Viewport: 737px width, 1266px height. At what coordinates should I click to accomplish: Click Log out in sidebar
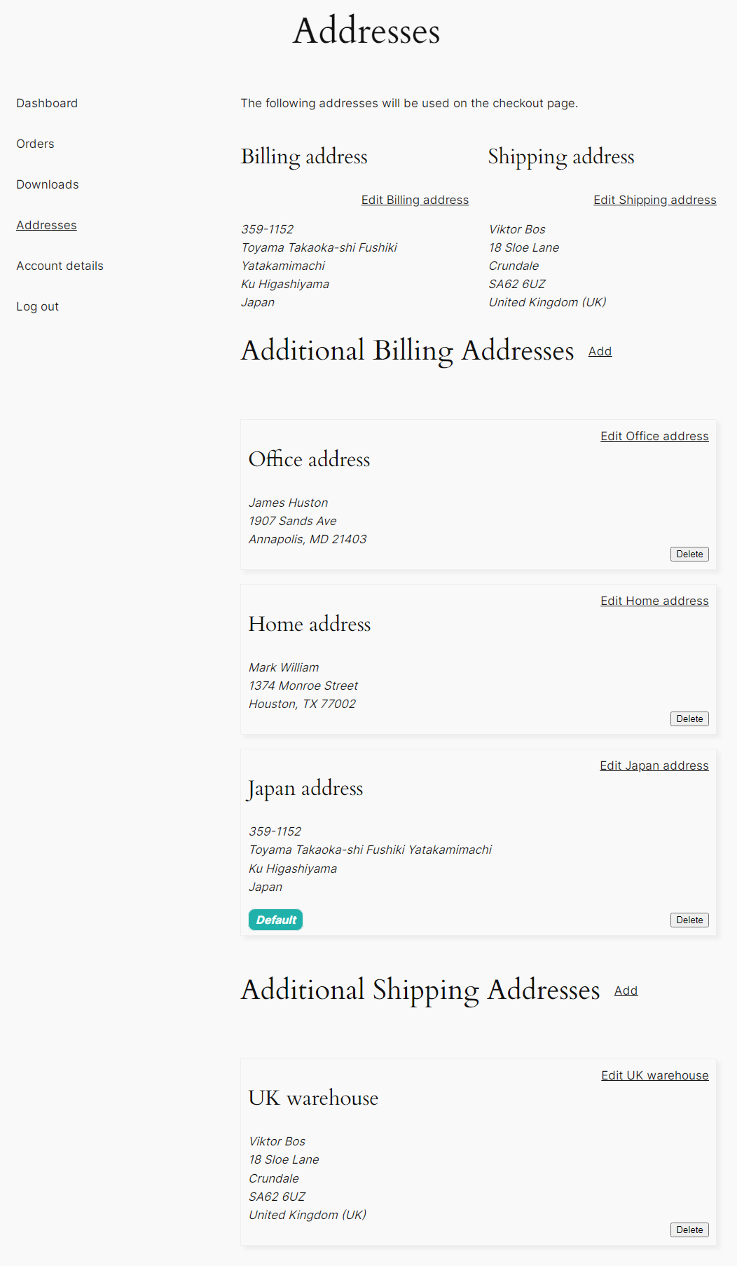pos(37,306)
